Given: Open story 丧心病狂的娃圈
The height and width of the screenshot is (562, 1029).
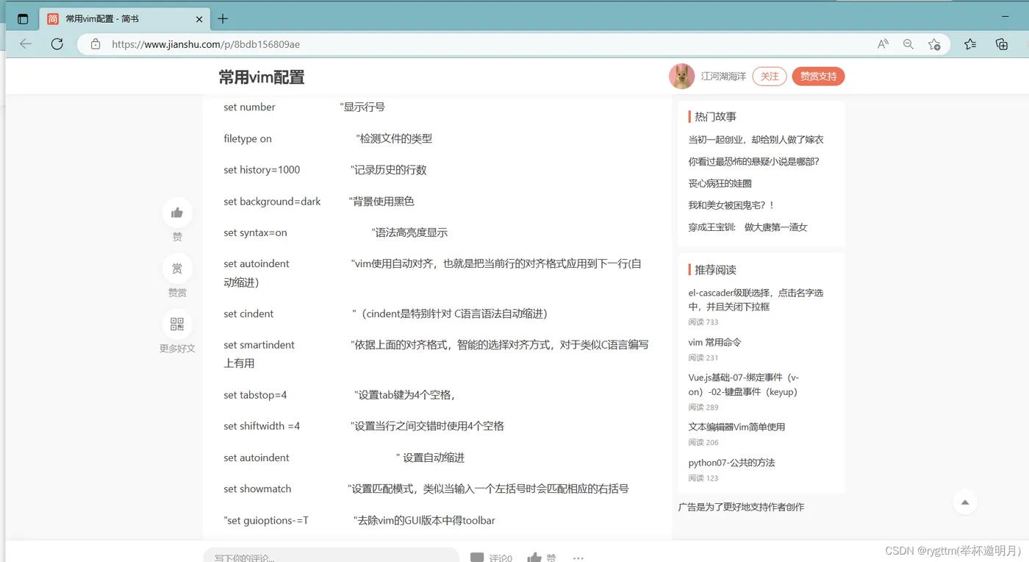Looking at the screenshot, I should point(720,183).
